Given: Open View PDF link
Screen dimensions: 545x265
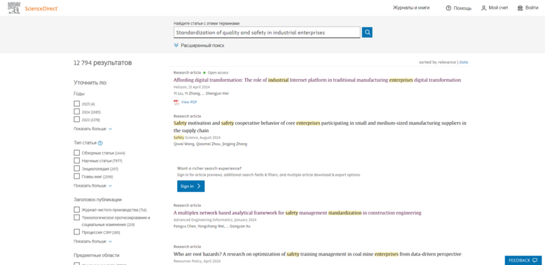Looking at the screenshot, I should pyautogui.click(x=189, y=102).
